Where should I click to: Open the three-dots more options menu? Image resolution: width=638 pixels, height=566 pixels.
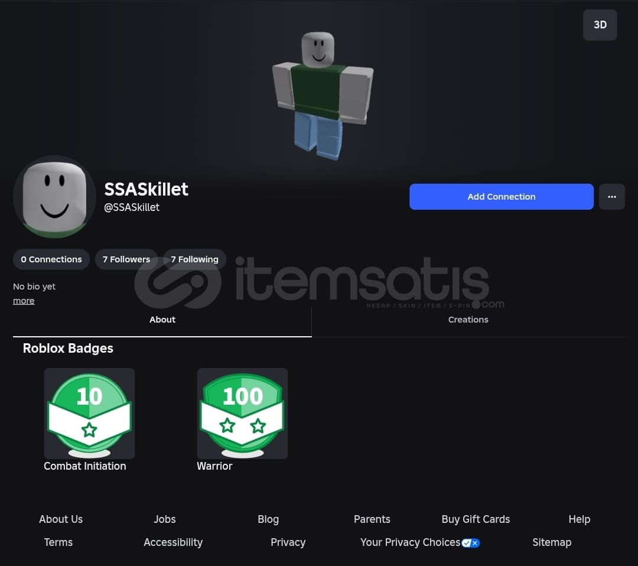611,197
